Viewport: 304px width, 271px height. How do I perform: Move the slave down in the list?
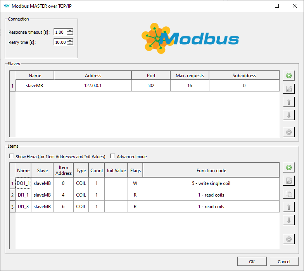[x=288, y=115]
